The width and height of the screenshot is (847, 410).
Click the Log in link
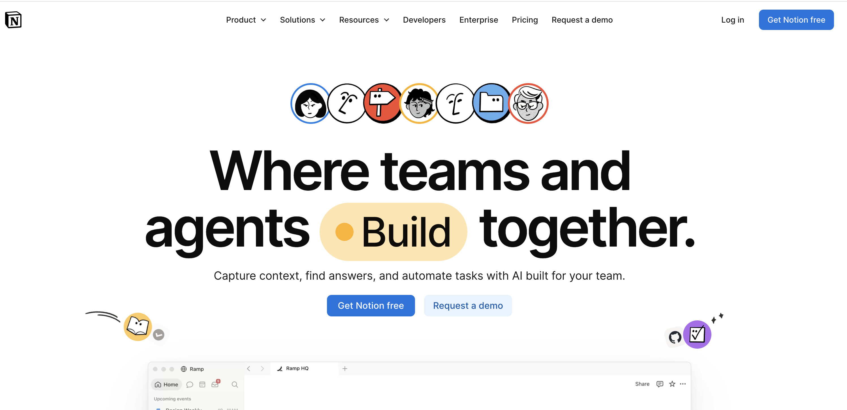tap(732, 20)
